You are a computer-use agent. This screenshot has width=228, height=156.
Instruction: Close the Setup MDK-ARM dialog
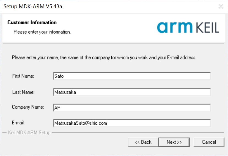[221, 7]
